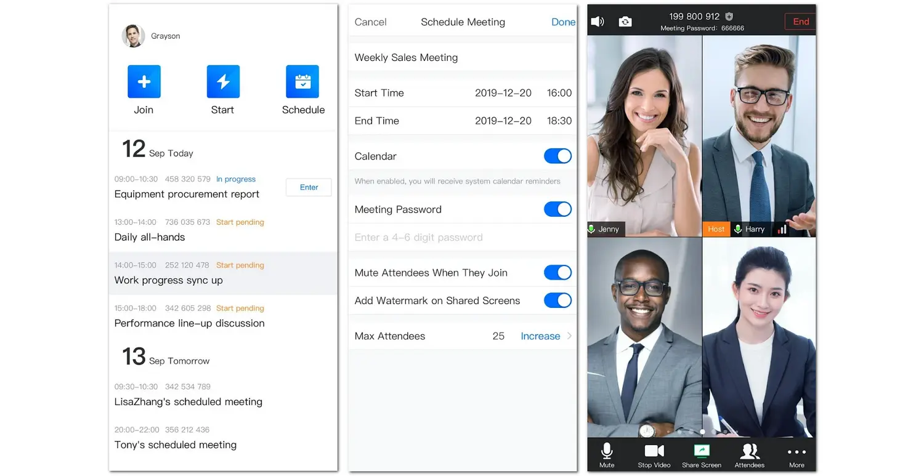Change the Start Time hour 16:00
Screen dimensions: 924x476
pyautogui.click(x=559, y=93)
